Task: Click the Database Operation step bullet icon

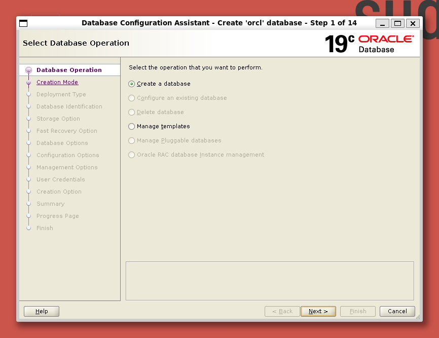Action: click(x=28, y=70)
